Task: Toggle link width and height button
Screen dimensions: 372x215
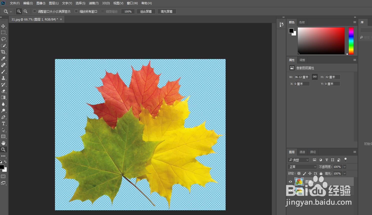Action: [x=315, y=77]
